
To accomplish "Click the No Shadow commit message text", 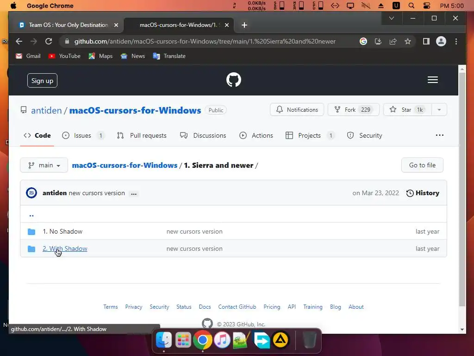I will [194, 231].
